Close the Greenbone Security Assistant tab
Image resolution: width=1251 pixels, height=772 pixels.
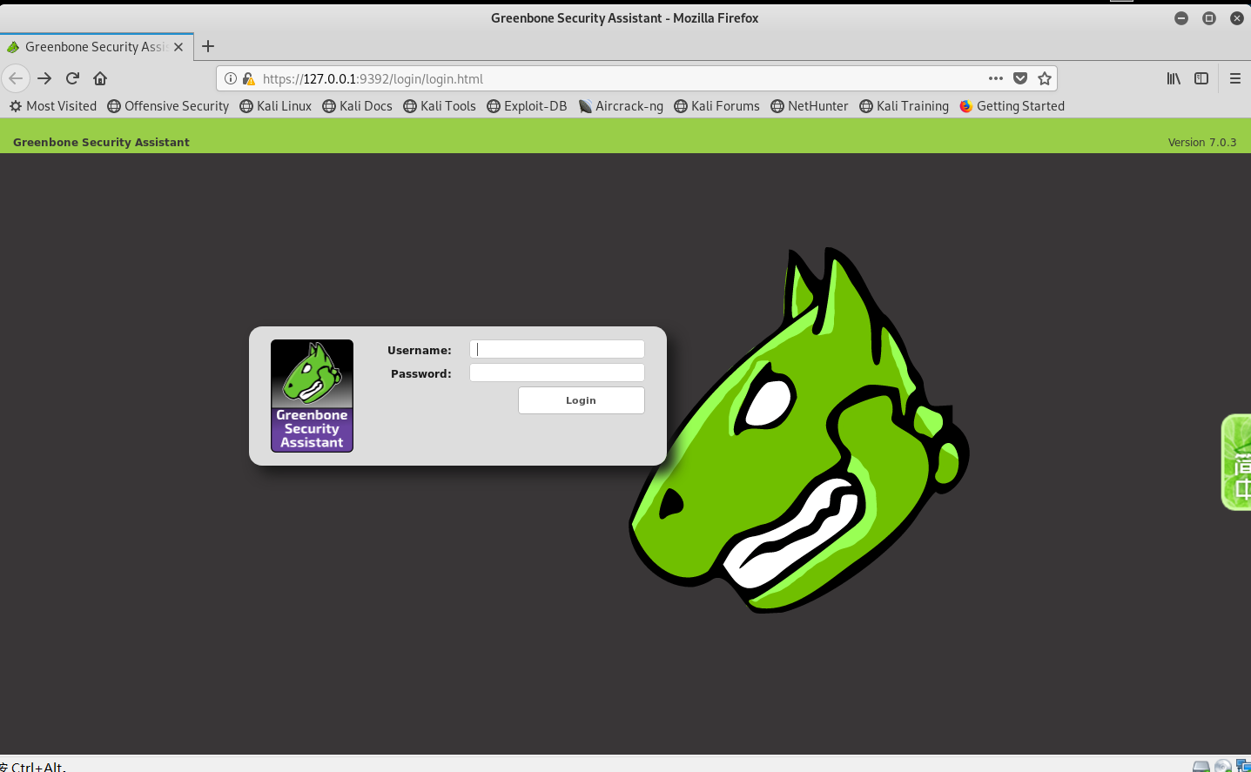178,47
